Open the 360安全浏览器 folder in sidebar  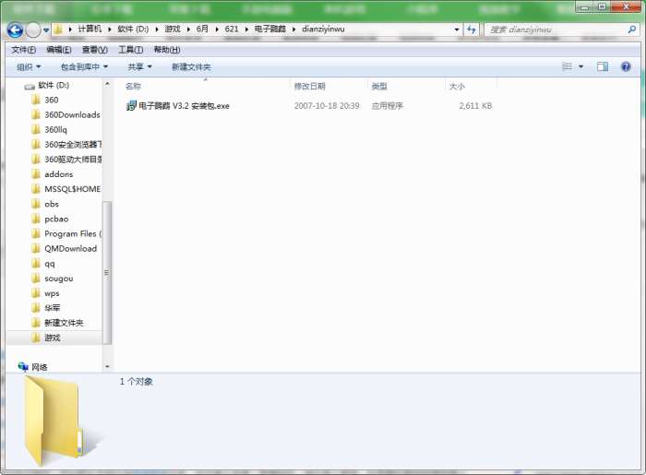73,145
